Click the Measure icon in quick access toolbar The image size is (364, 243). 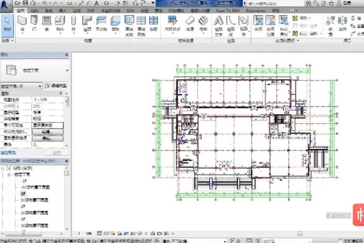point(69,3)
